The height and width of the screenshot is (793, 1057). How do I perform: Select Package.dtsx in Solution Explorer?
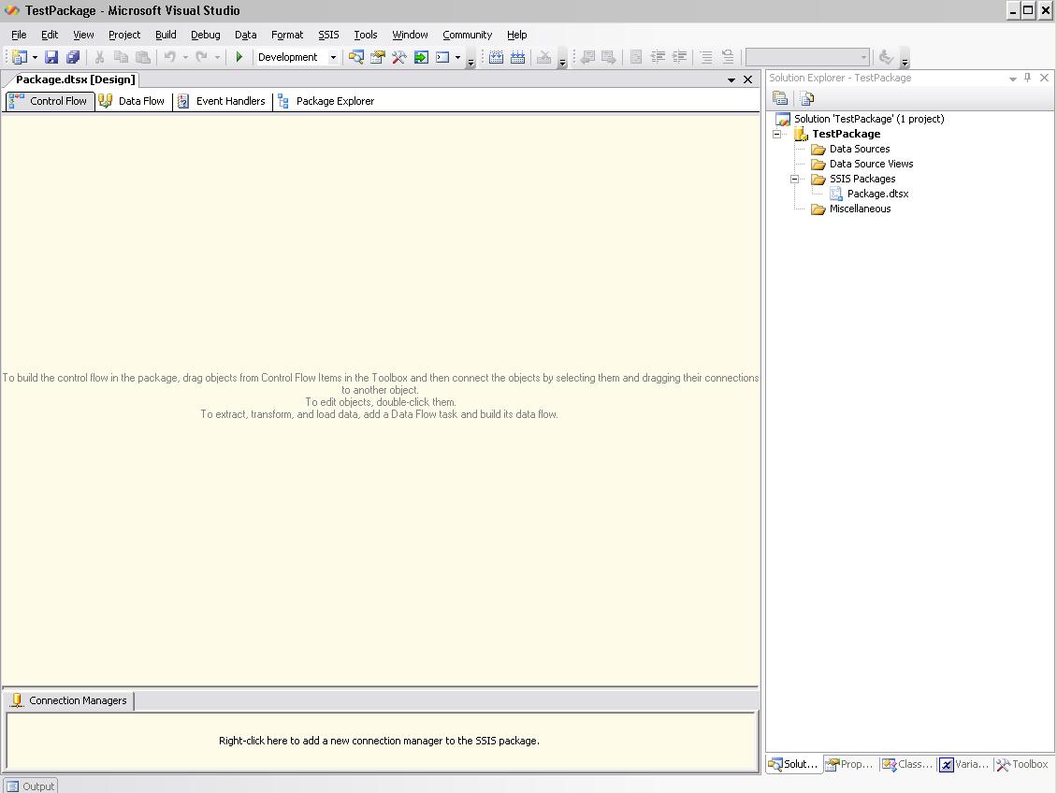[877, 194]
